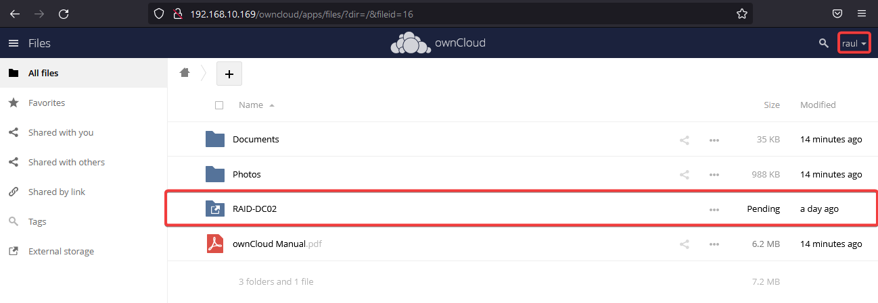This screenshot has width=878, height=303.
Task: Tick the select all files checkbox
Action: click(218, 105)
